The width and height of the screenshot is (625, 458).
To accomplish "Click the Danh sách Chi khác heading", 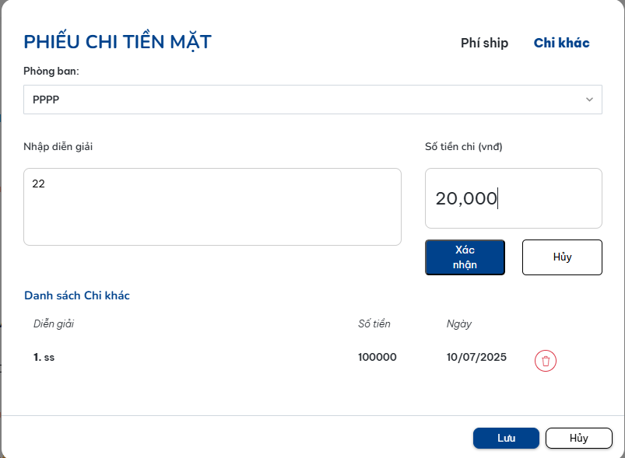I will point(77,295).
